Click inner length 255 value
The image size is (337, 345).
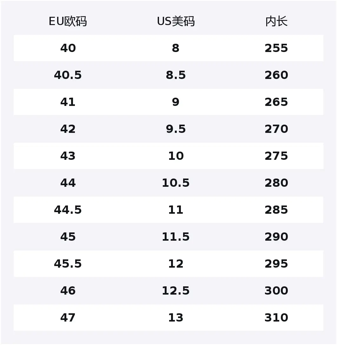pyautogui.click(x=276, y=48)
